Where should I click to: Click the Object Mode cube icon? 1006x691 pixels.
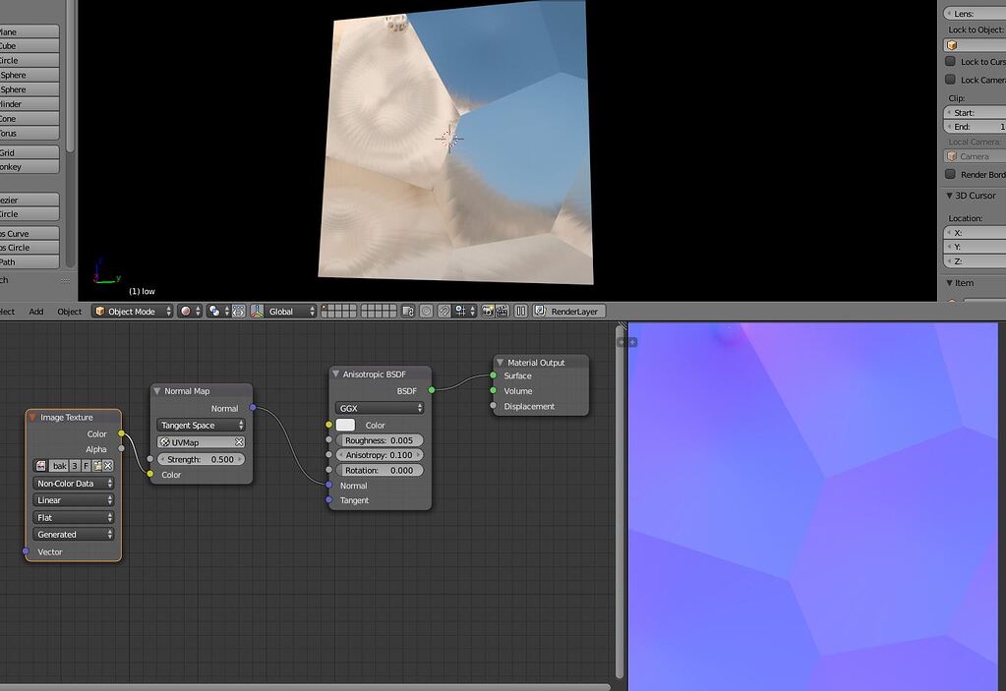99,311
